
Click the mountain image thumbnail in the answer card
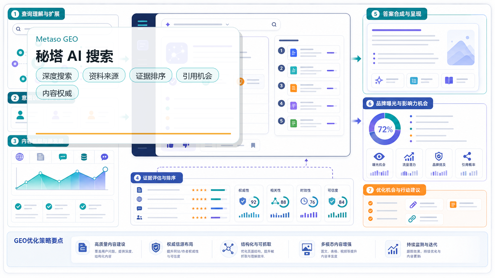coord(461,48)
